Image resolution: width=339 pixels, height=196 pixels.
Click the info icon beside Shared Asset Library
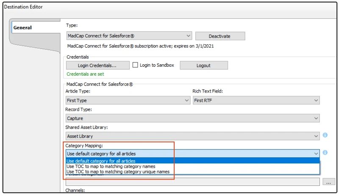325,135
